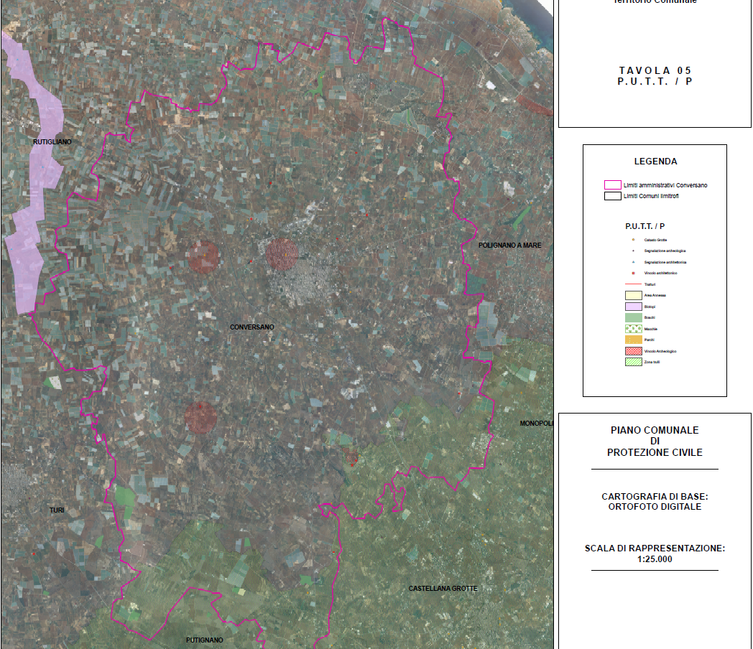Pick the Vincolo Archeologico red swatch
753x649 pixels.
tap(633, 351)
